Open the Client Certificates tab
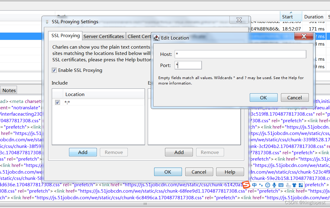The image size is (330, 208). (x=139, y=36)
